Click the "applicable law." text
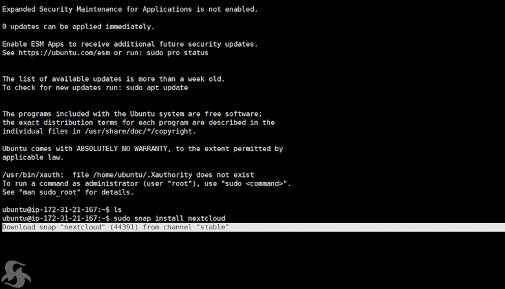The image size is (505, 289). 32,157
